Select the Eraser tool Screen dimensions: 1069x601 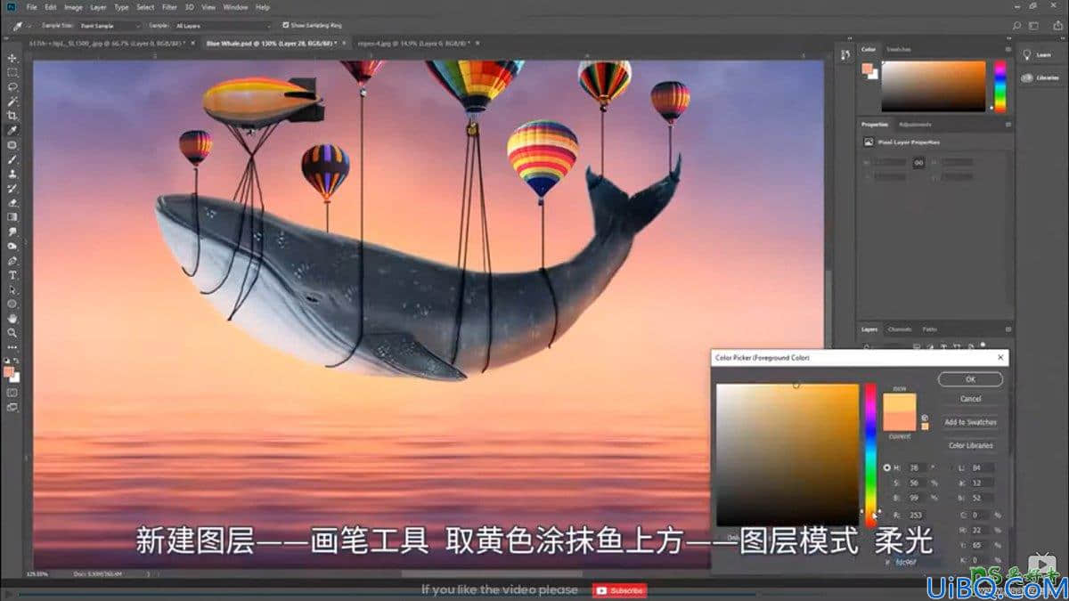(12, 202)
